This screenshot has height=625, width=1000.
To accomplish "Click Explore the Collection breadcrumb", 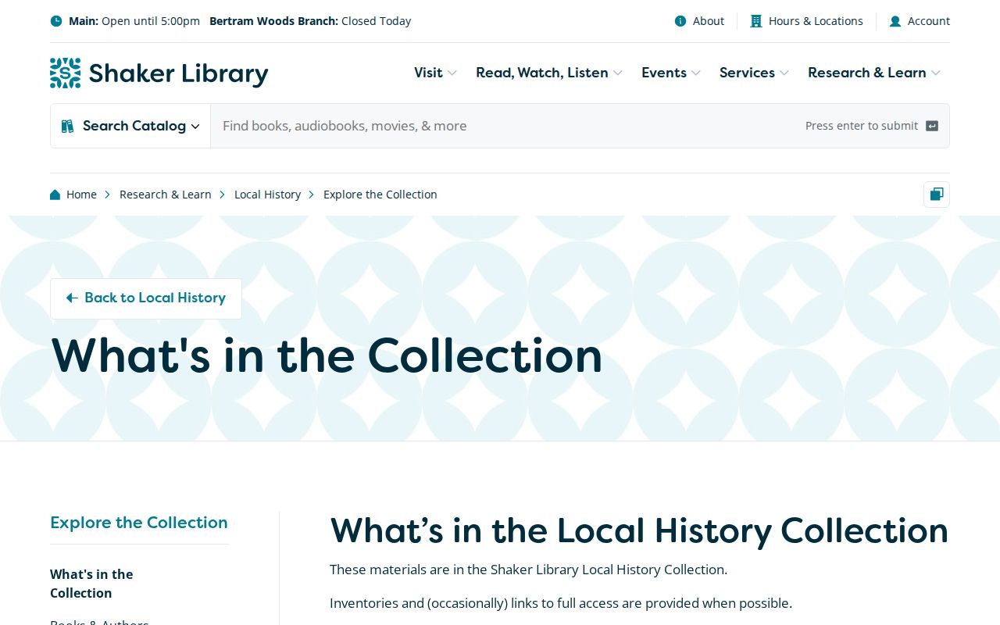I will (380, 195).
